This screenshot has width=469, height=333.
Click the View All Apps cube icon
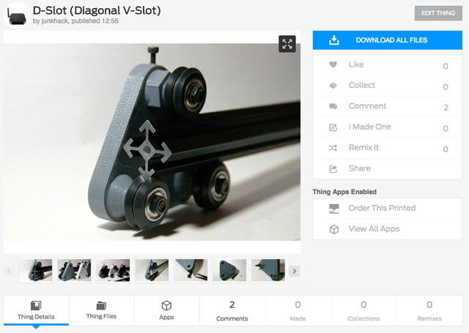click(x=334, y=229)
